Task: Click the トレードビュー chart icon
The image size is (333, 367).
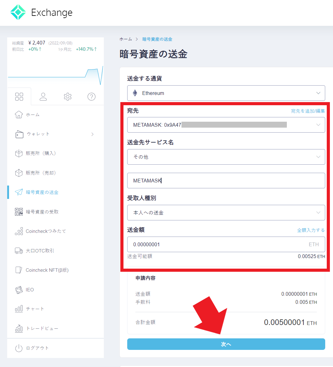Action: click(19, 328)
